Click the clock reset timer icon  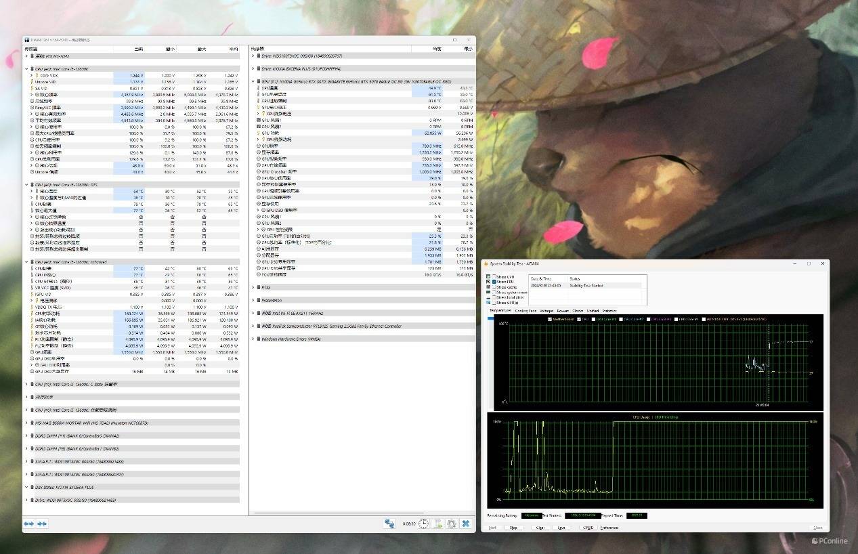pyautogui.click(x=423, y=524)
